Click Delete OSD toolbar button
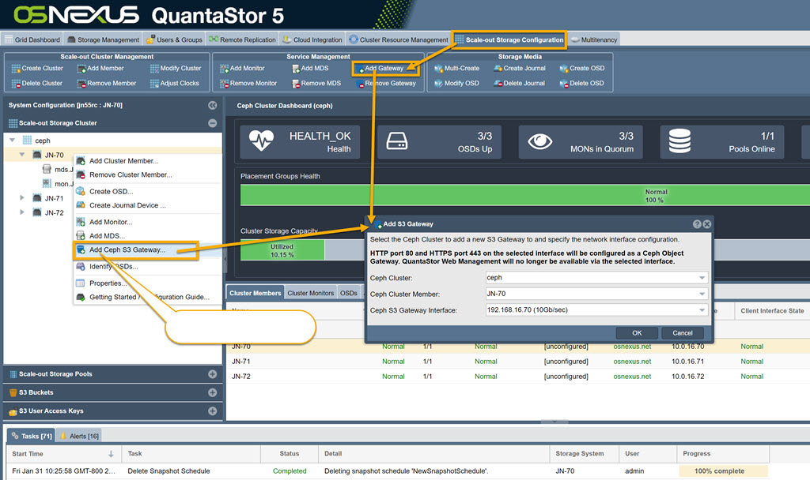This screenshot has width=810, height=480. point(581,83)
